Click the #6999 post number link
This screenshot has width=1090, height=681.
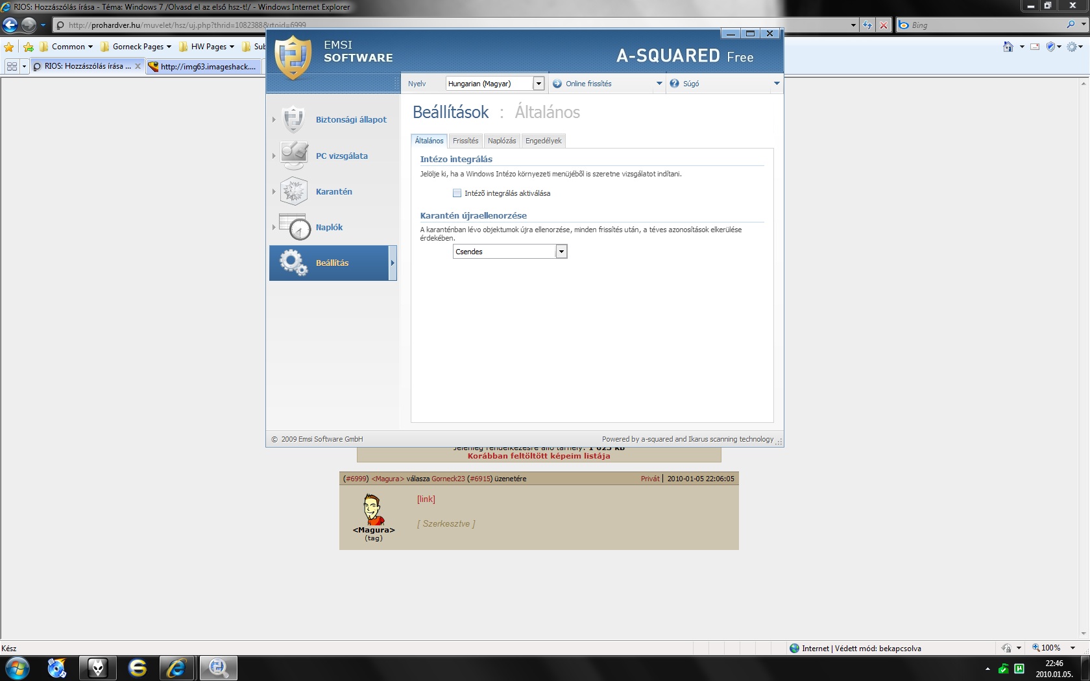pyautogui.click(x=356, y=479)
